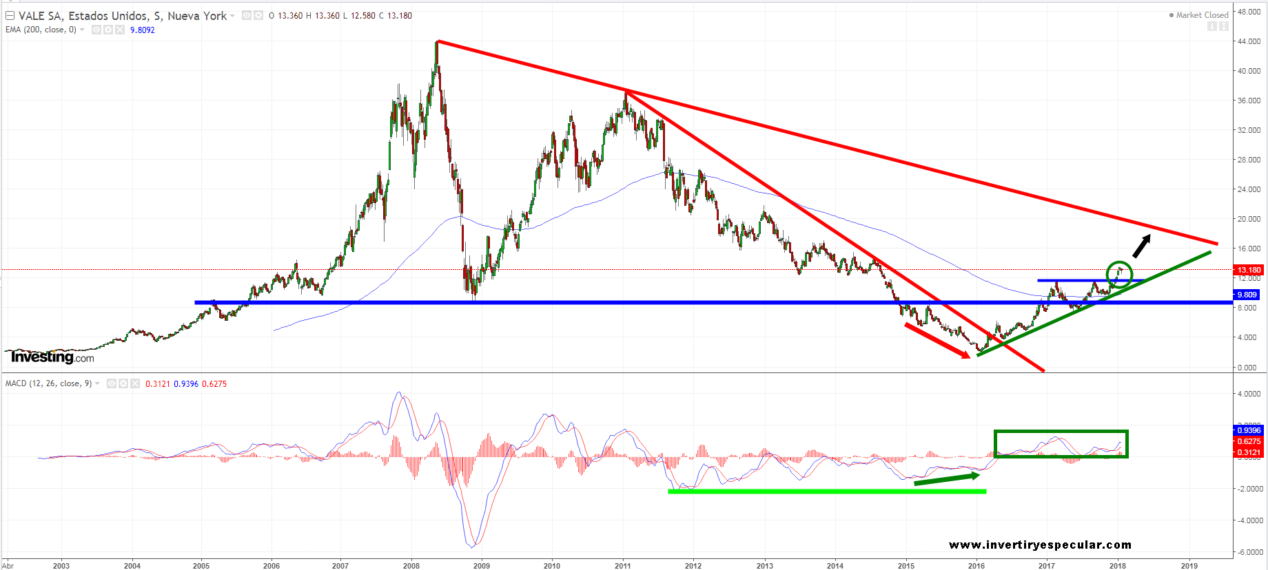Image resolution: width=1268 pixels, height=570 pixels.
Task: Expand the MACD indicator dropdown
Action: point(97,383)
